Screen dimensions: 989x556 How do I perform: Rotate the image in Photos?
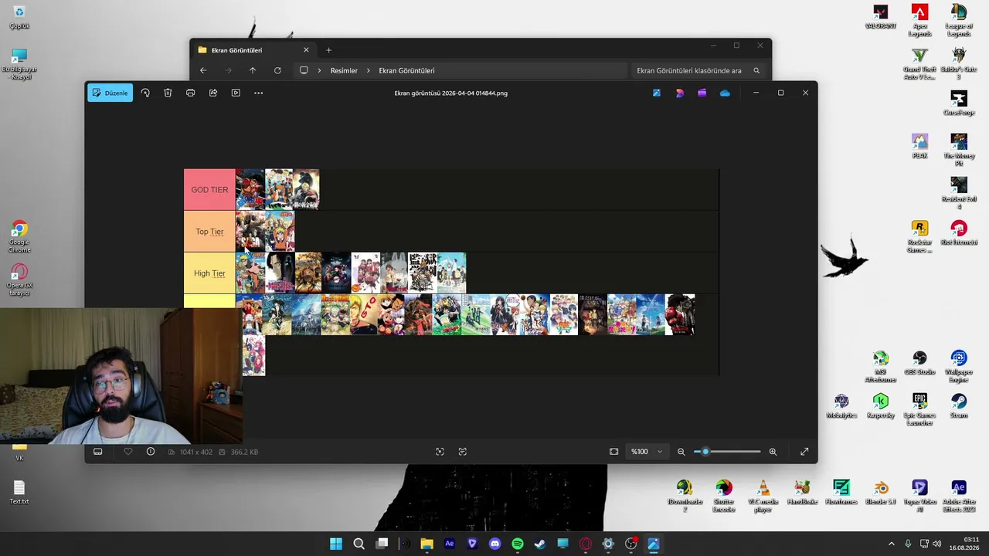(145, 93)
